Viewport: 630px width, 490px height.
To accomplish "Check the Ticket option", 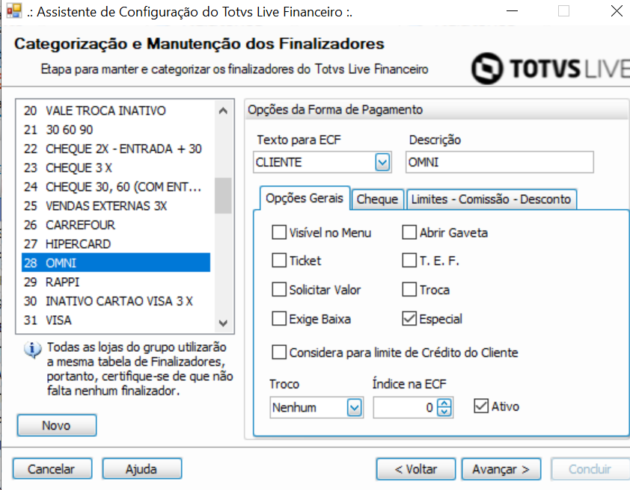I will pyautogui.click(x=279, y=260).
